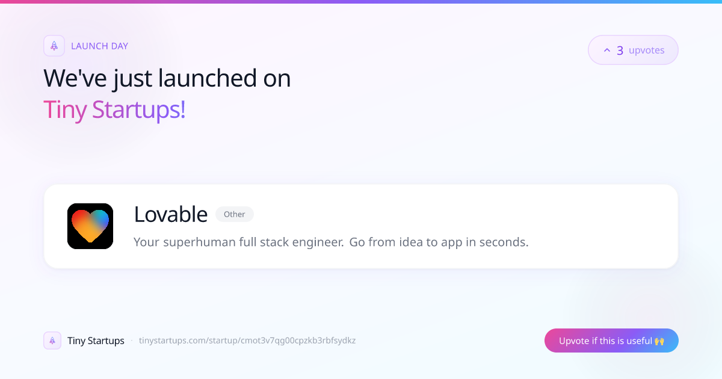
Task: Click the dot separator before the URL
Action: (x=132, y=340)
